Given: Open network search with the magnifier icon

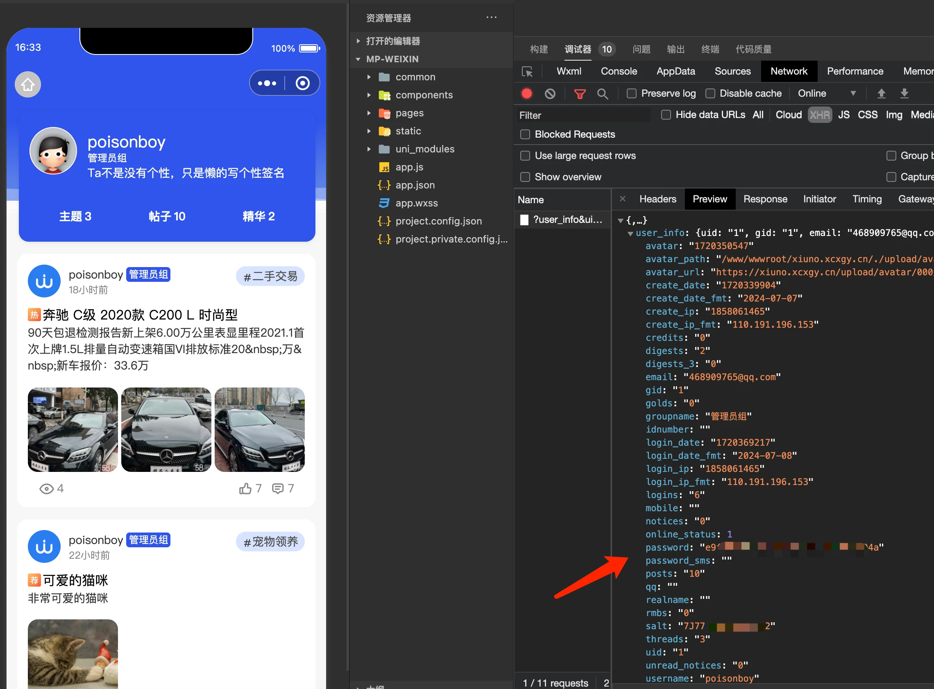Looking at the screenshot, I should (x=602, y=93).
